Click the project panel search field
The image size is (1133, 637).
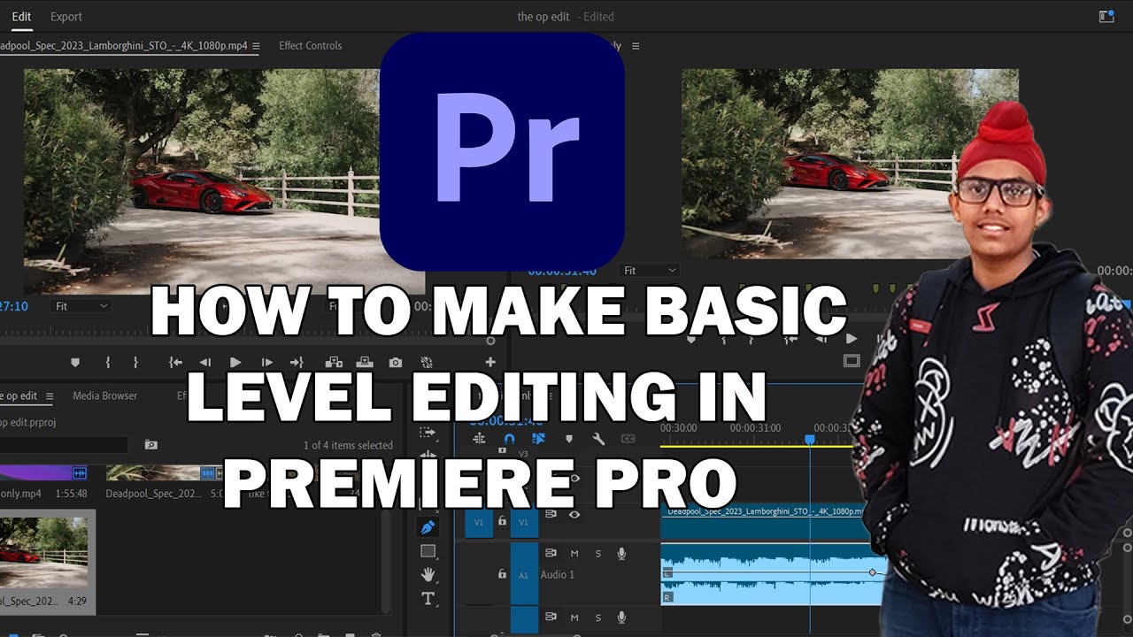[64, 445]
